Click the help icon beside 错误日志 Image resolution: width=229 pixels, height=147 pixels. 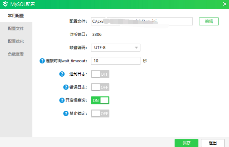point(66,87)
